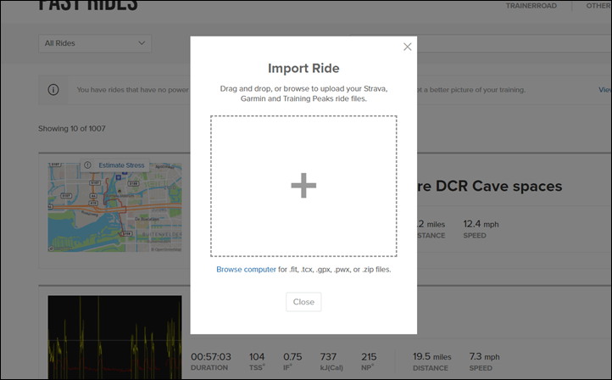Click the info icon beside Estimate Stress
The image size is (612, 380).
(x=88, y=165)
